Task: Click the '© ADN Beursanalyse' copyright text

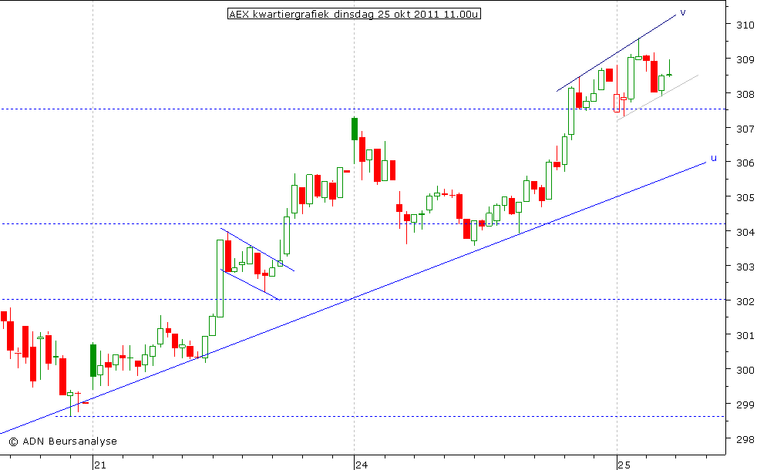Action: pos(62,441)
